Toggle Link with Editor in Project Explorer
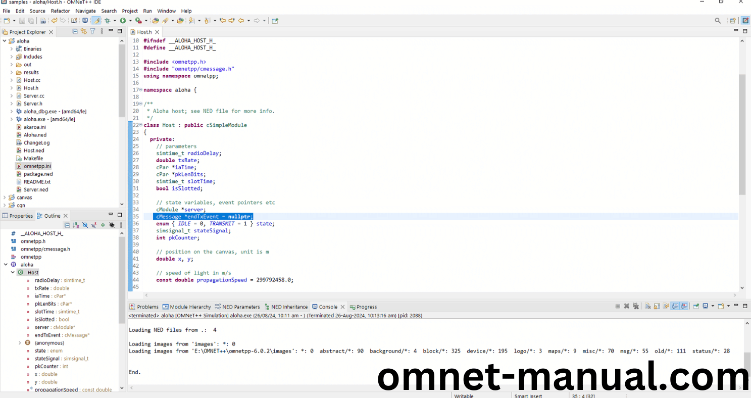This screenshot has width=751, height=398. coord(84,31)
